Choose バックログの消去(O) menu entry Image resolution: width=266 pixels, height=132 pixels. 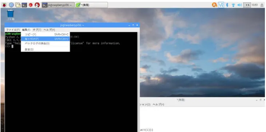click(45, 43)
